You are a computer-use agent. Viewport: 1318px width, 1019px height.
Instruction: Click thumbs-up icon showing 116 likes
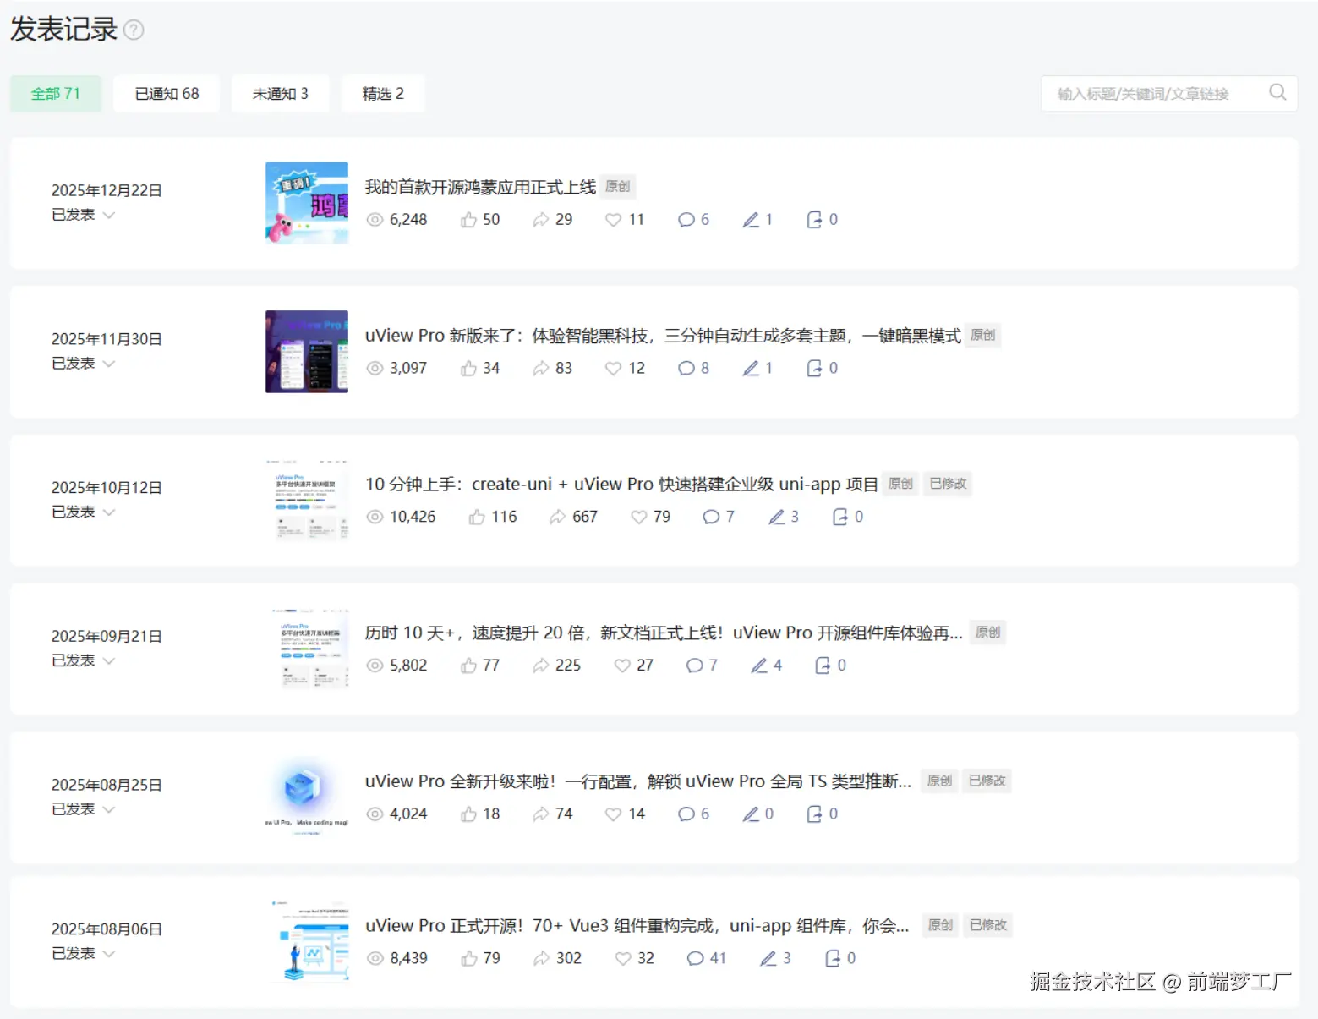(477, 517)
